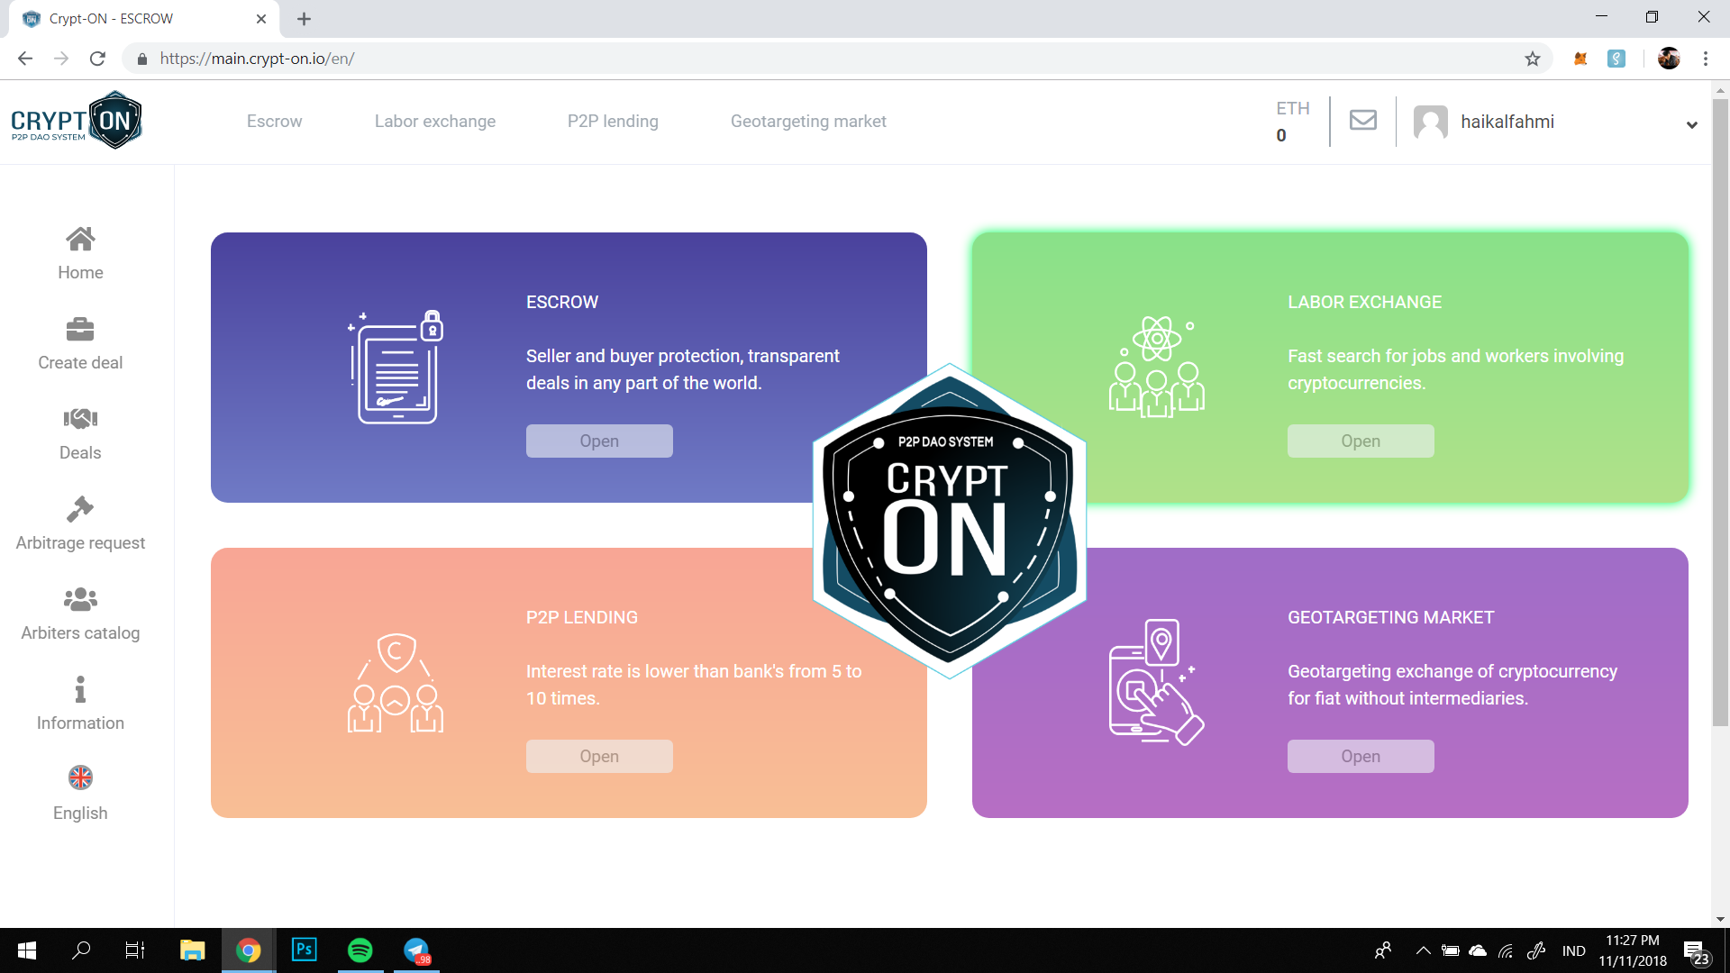Open Chrome three-dot menu

(1706, 59)
